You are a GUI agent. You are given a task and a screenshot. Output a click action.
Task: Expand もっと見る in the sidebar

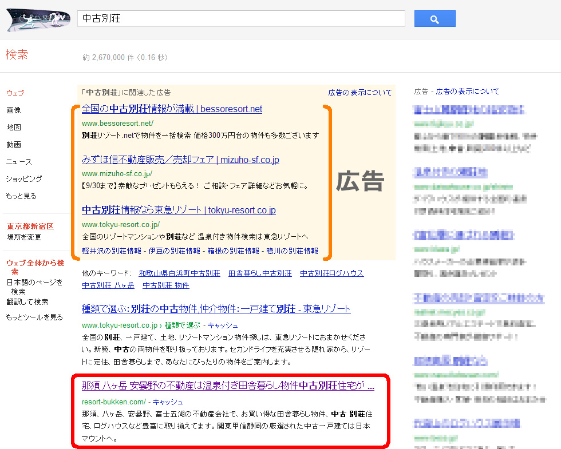21,196
